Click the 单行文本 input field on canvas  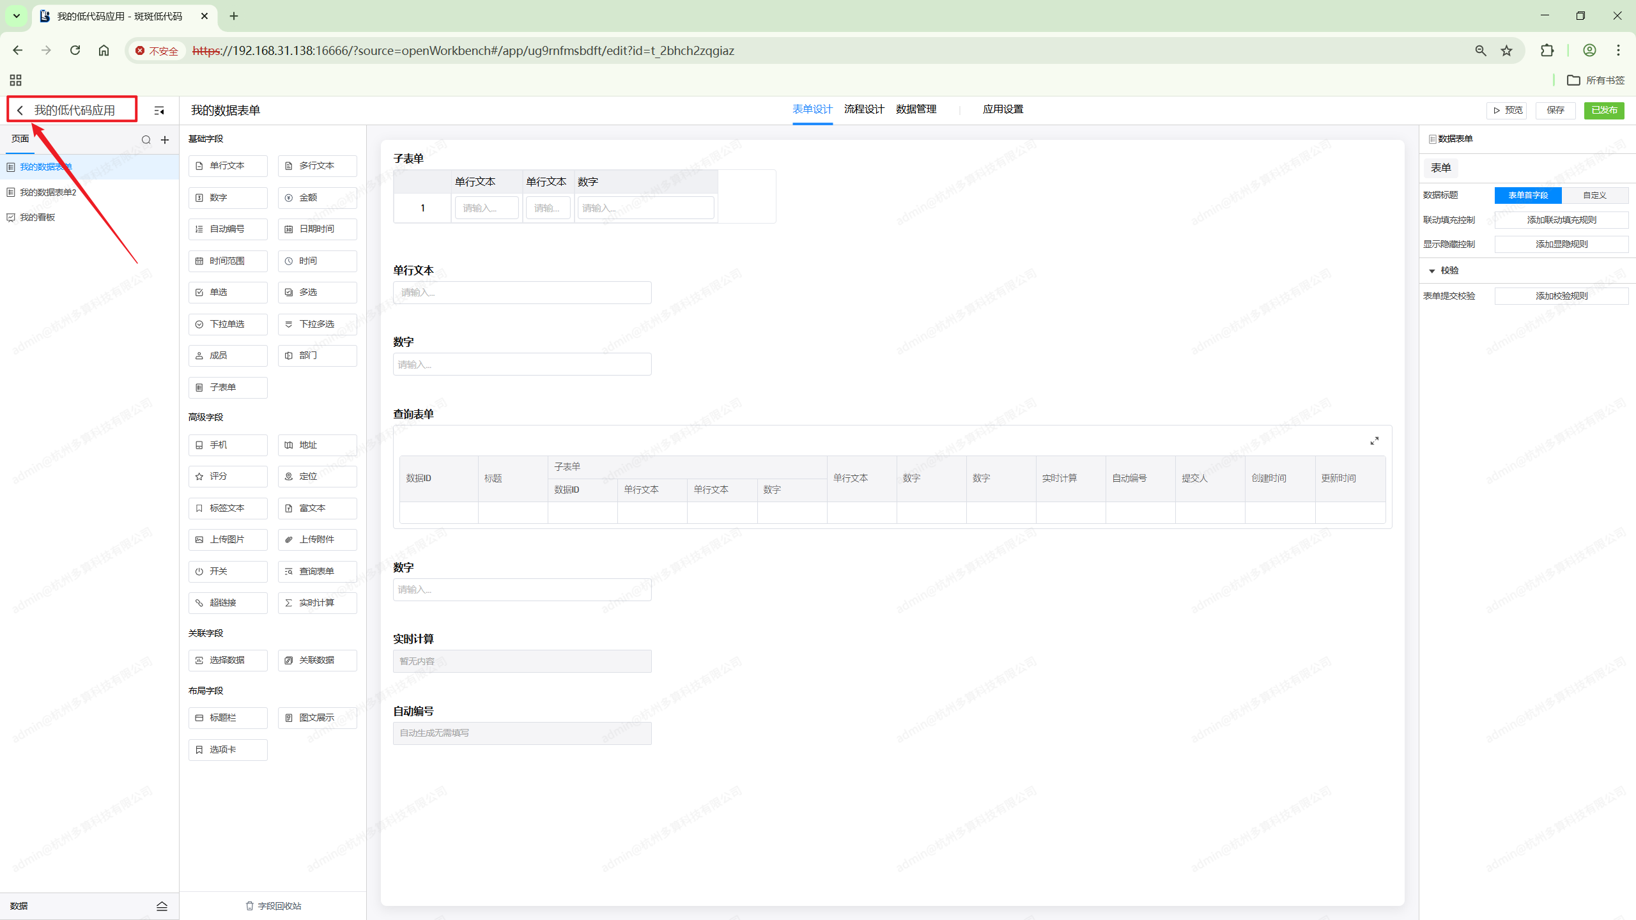click(x=521, y=293)
